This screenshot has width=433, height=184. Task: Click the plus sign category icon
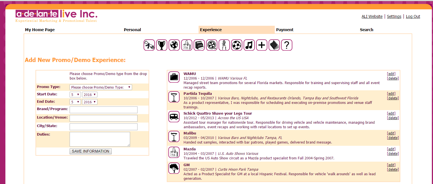[262, 45]
